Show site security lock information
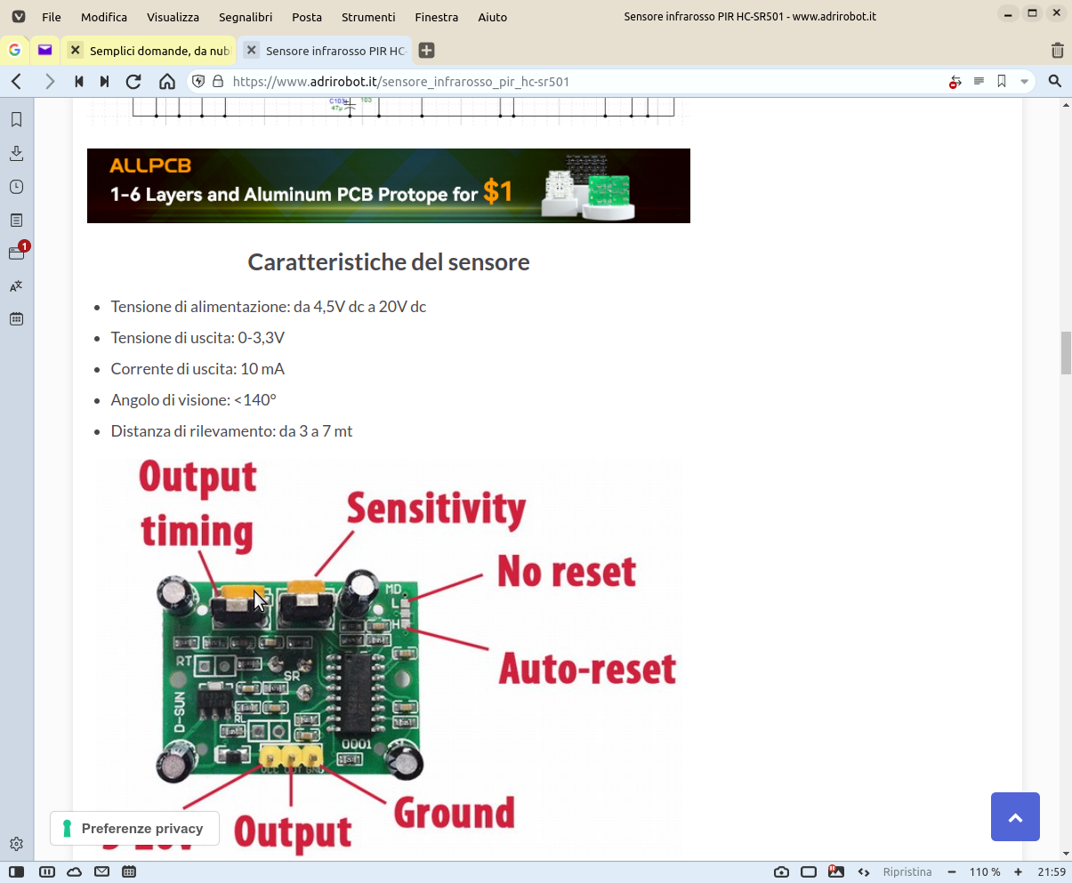 (x=218, y=81)
